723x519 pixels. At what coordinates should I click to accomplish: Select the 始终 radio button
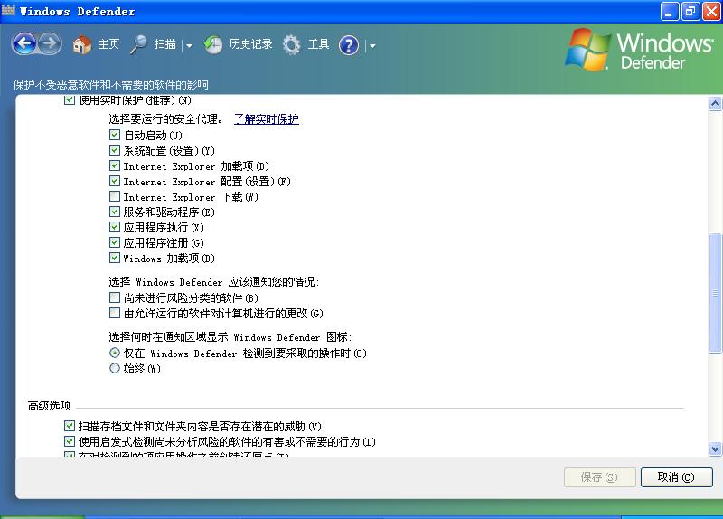point(115,369)
